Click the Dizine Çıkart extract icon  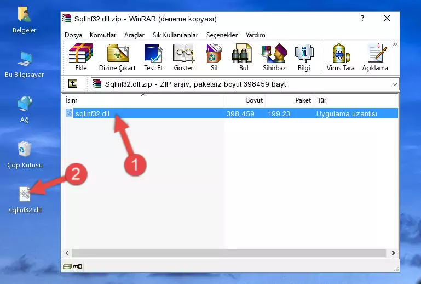click(117, 57)
